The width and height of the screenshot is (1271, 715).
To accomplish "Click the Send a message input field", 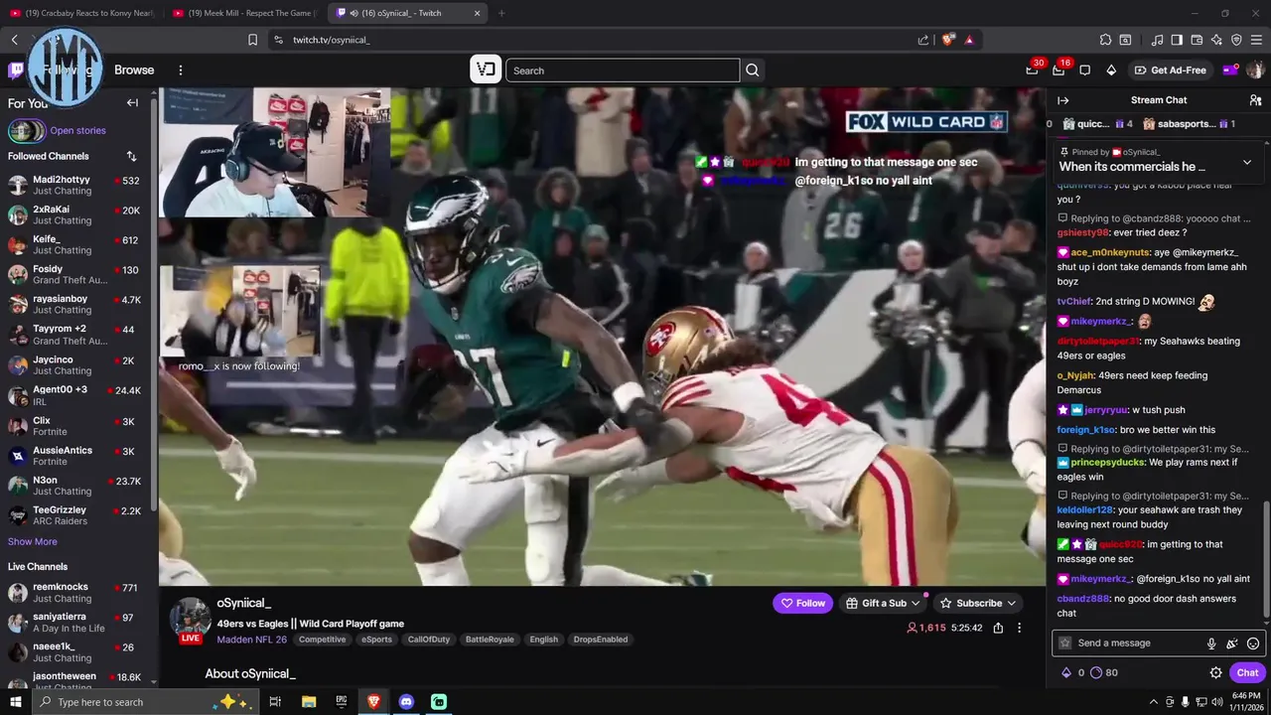I will 1158,643.
